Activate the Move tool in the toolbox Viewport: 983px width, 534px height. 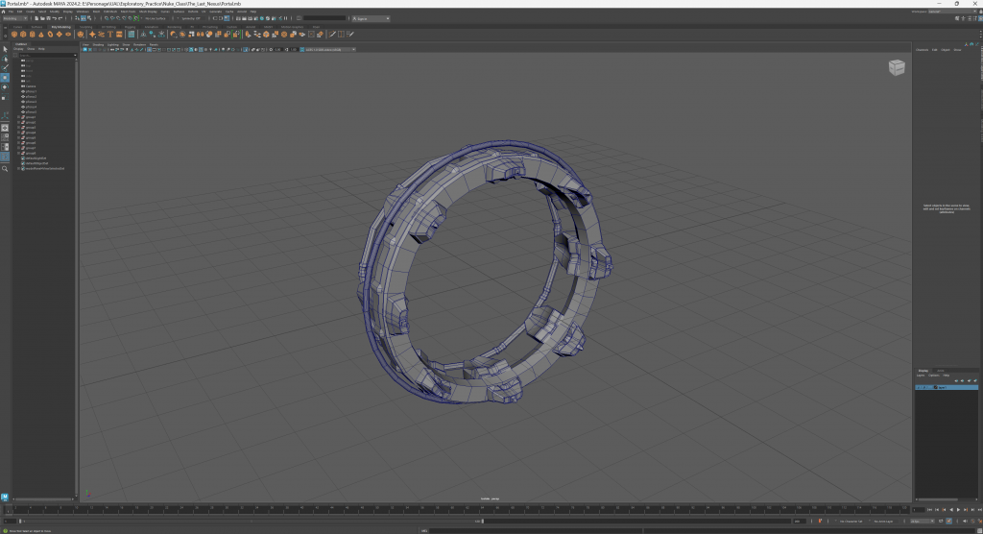pos(5,77)
